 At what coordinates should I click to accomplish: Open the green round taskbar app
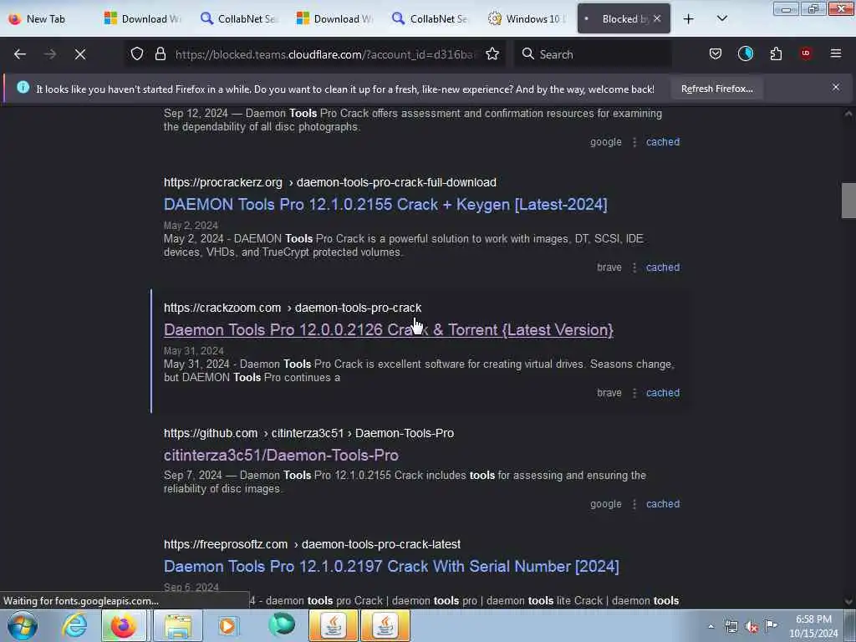(282, 624)
